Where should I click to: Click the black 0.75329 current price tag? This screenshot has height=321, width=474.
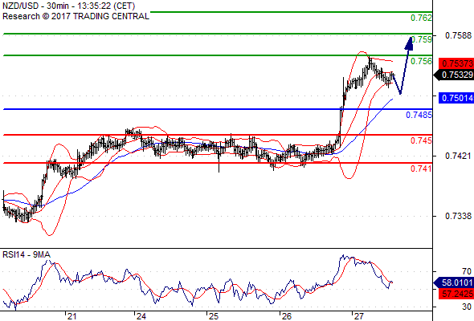click(454, 75)
